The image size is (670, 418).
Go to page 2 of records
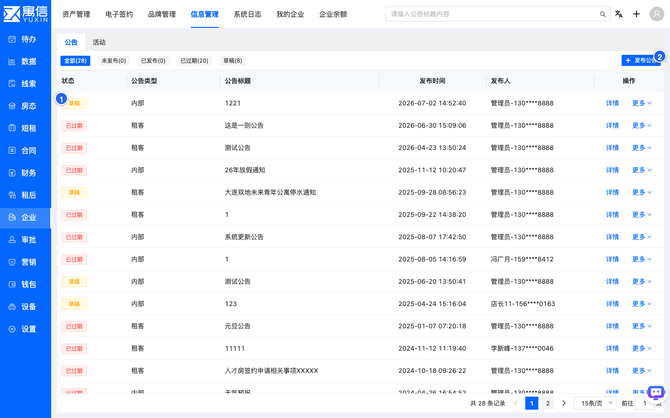(548, 403)
